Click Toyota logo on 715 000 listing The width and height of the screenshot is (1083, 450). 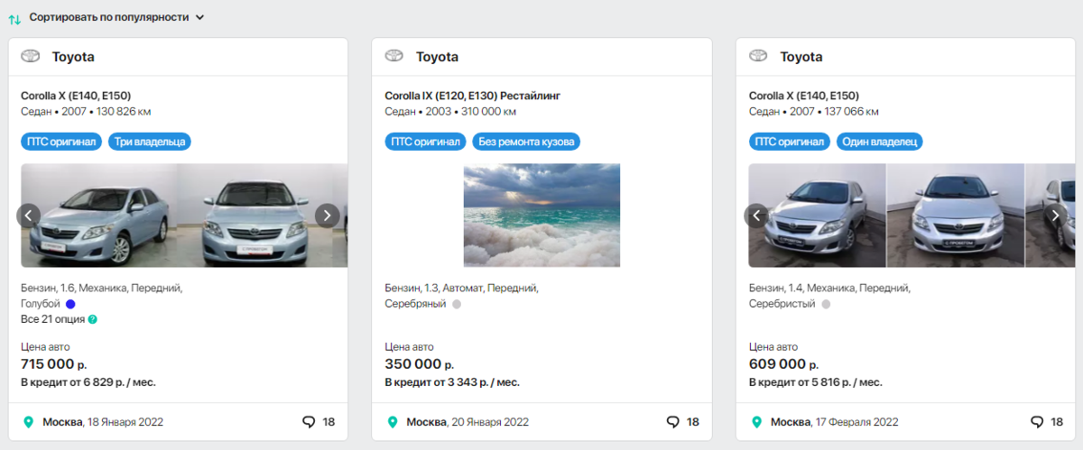tap(31, 56)
